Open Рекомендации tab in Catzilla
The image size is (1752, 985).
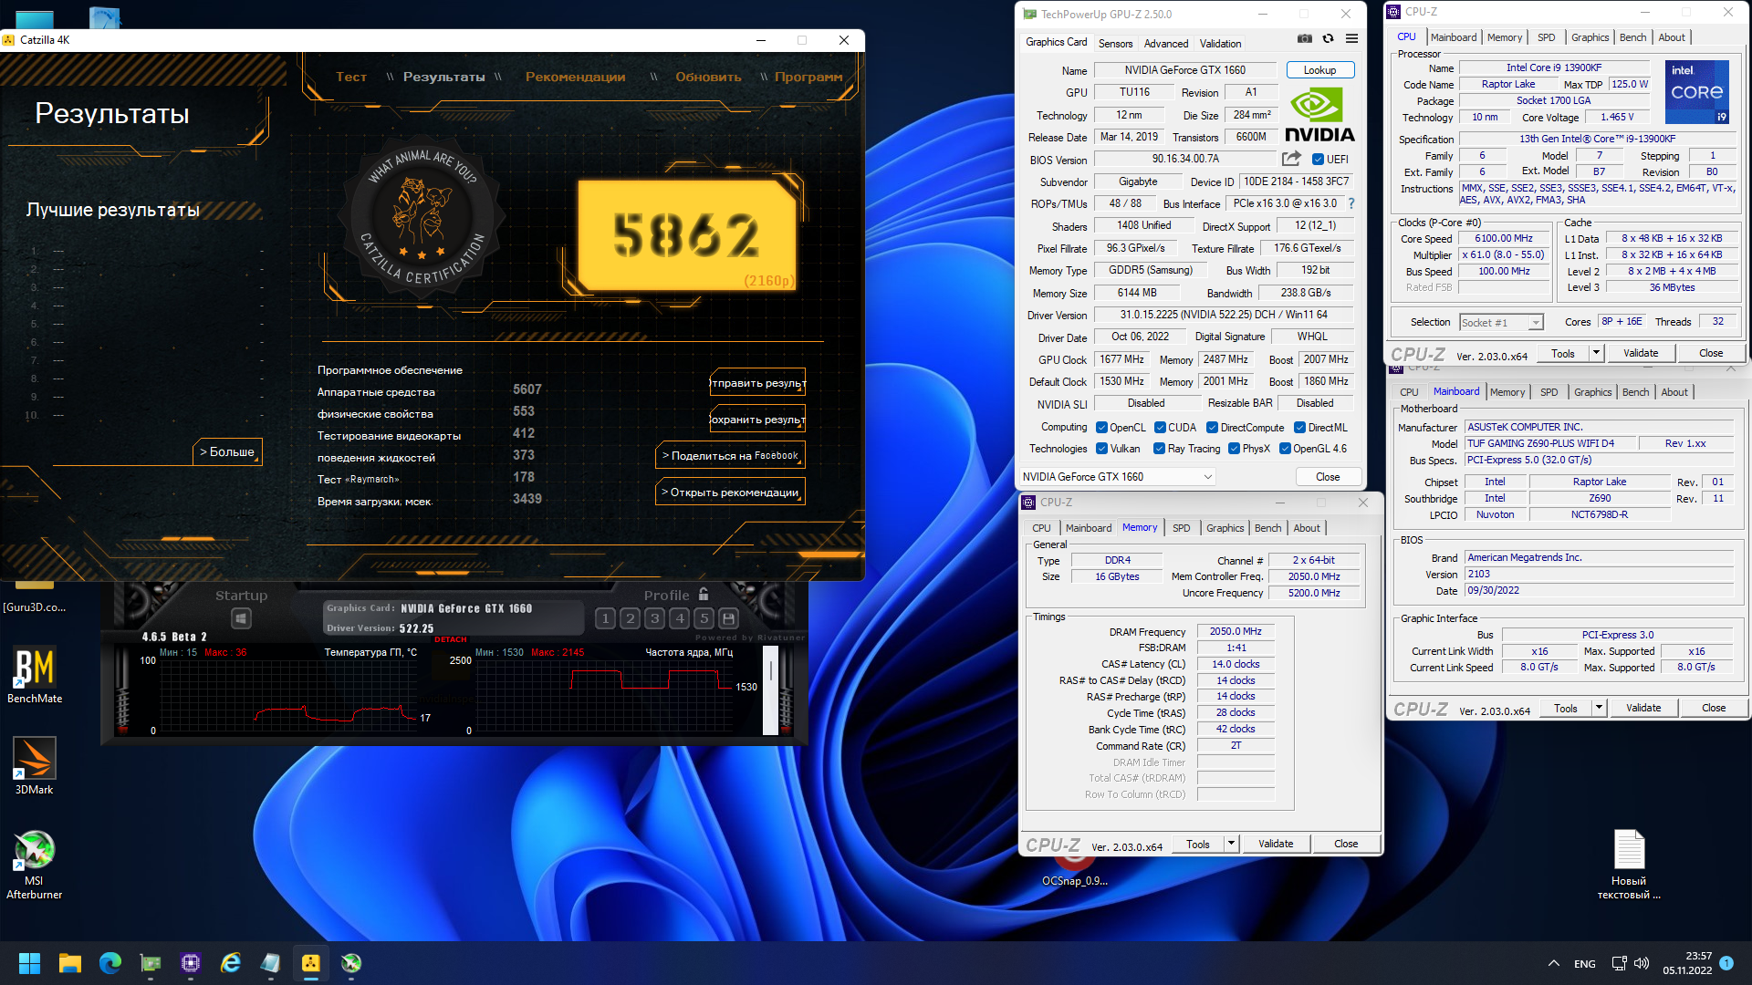pos(575,77)
